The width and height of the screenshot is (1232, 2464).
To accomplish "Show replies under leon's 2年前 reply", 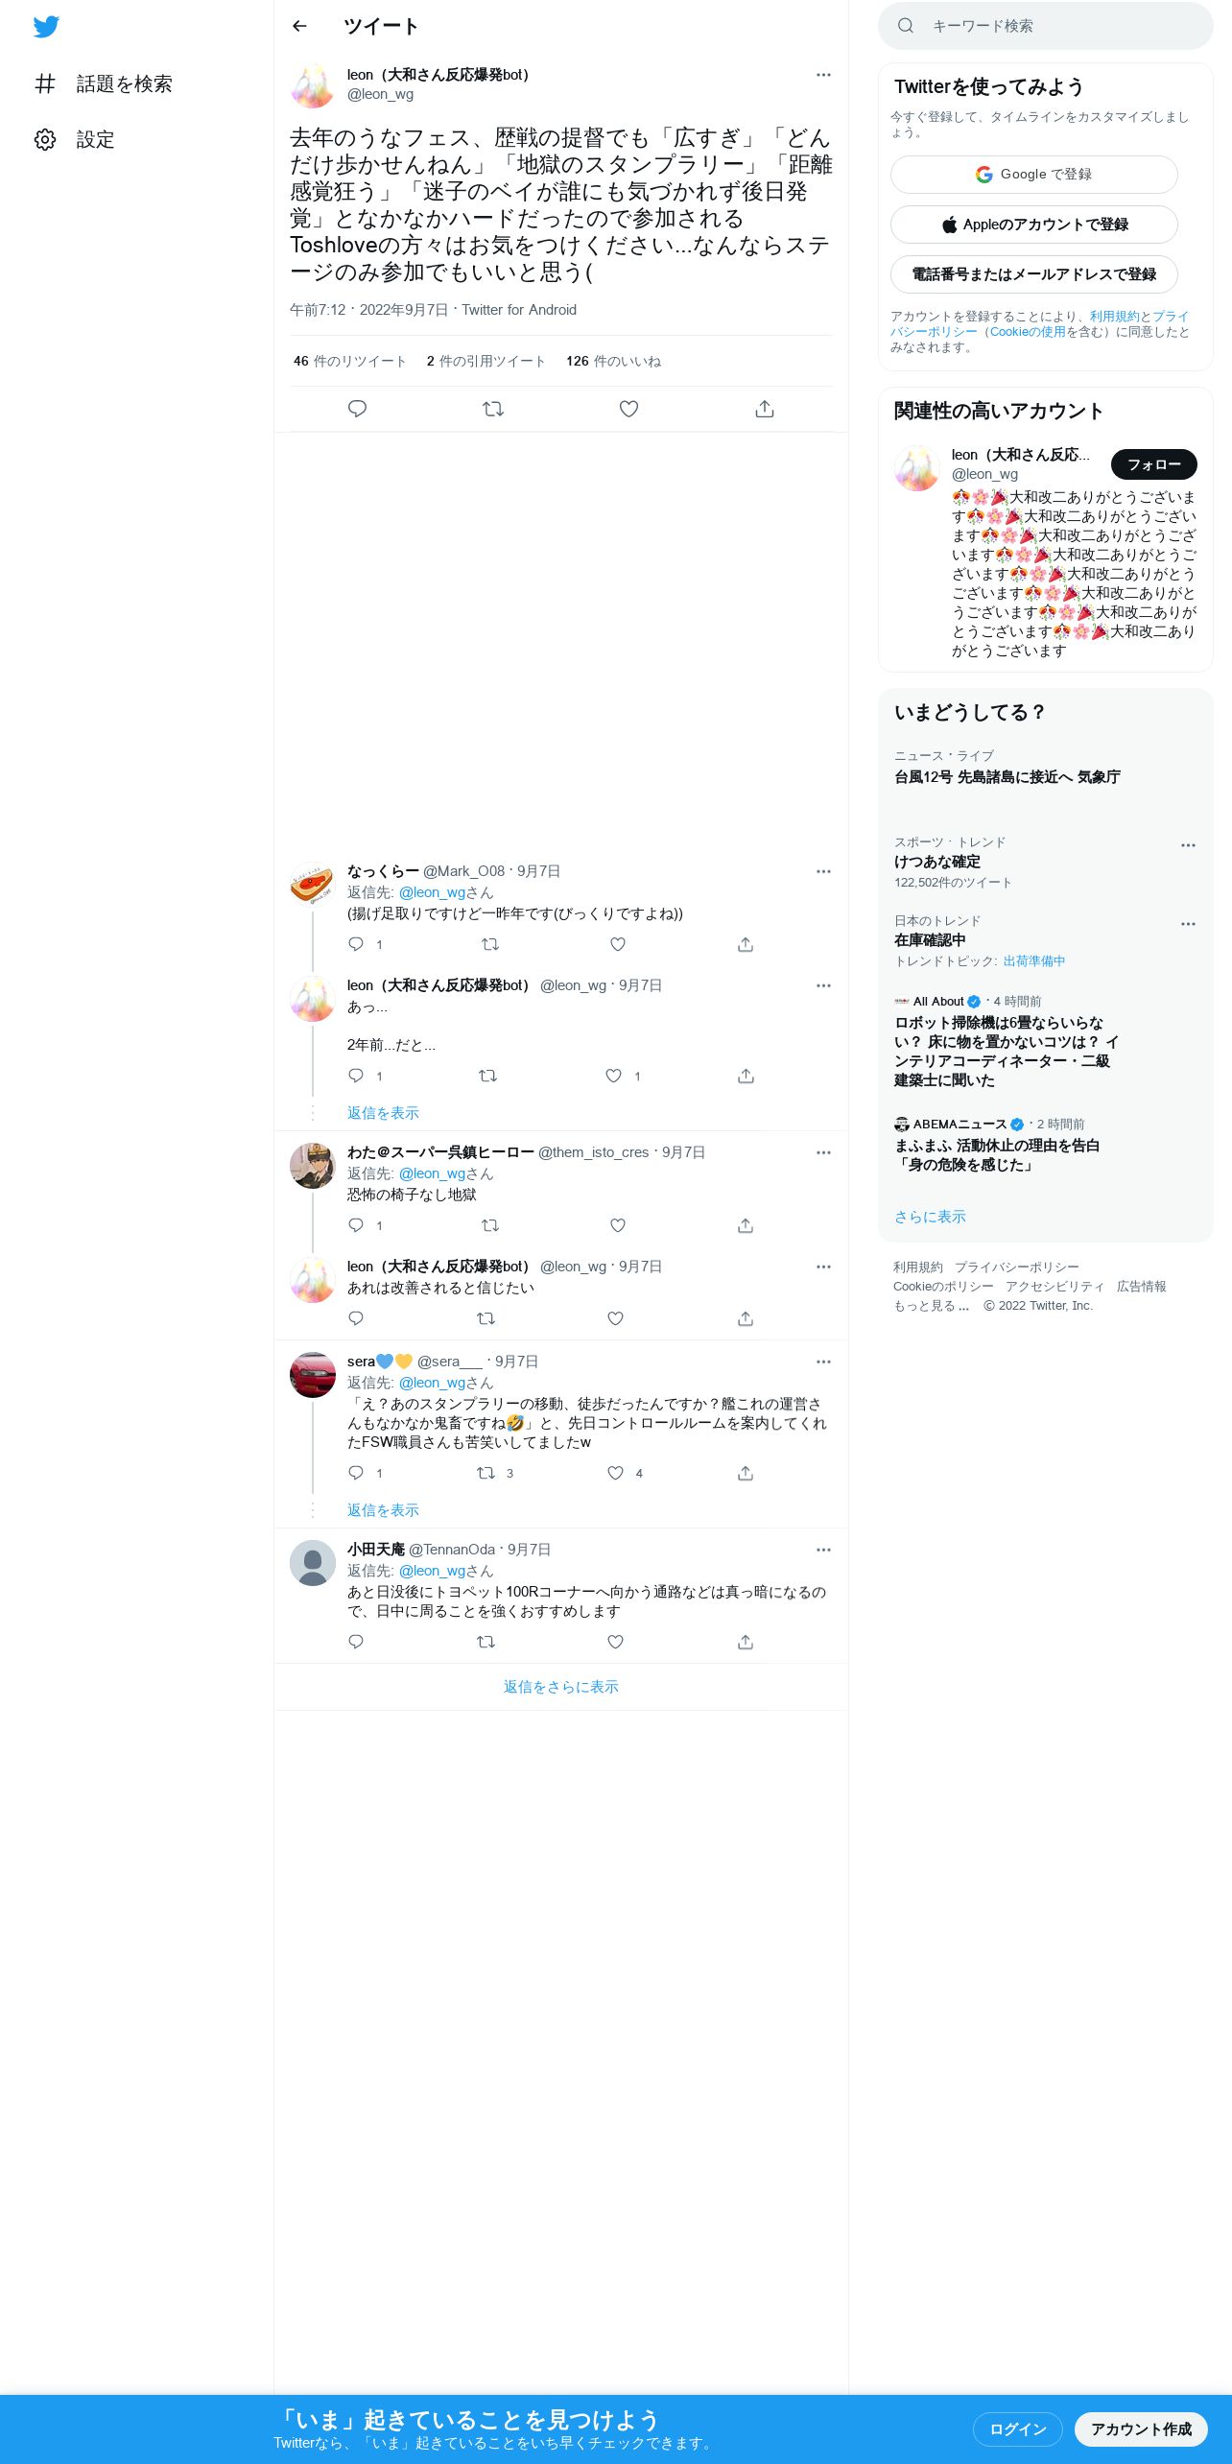I will (383, 1113).
